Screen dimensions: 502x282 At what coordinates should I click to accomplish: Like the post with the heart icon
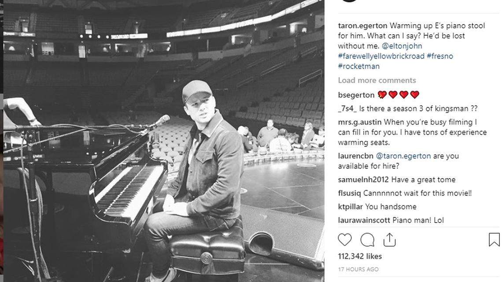(x=344, y=239)
